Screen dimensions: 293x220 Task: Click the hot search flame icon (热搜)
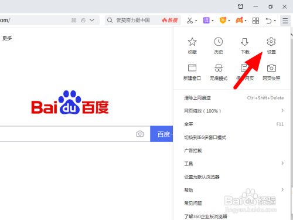point(169,21)
